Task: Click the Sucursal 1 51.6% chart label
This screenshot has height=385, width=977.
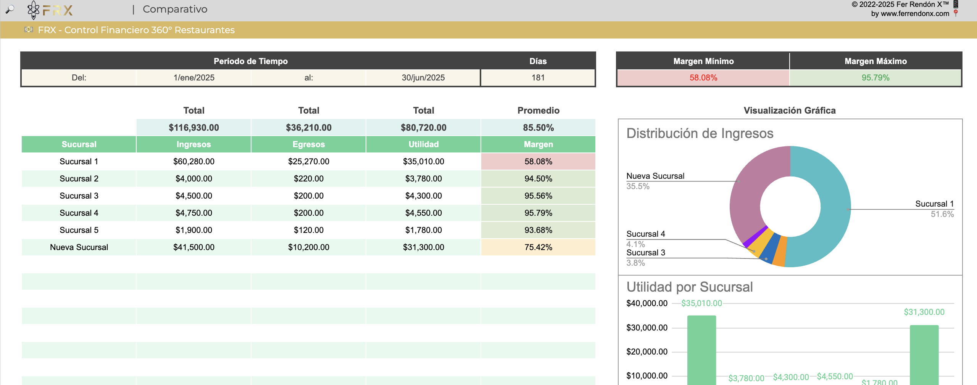Action: [x=934, y=209]
